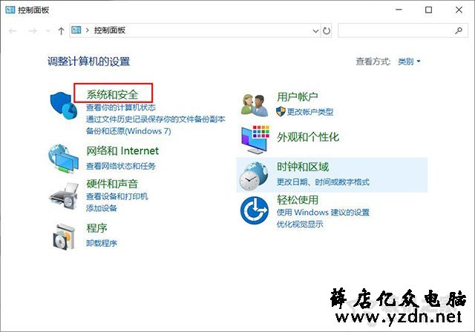This screenshot has width=475, height=332.
Task: Click the UAC shield next to 更改帐户类型
Action: tap(281, 112)
